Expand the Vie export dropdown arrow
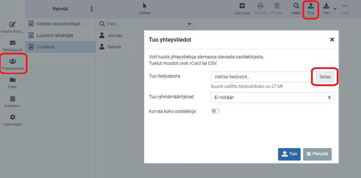The width and height of the screenshot is (361, 178). point(335,9)
